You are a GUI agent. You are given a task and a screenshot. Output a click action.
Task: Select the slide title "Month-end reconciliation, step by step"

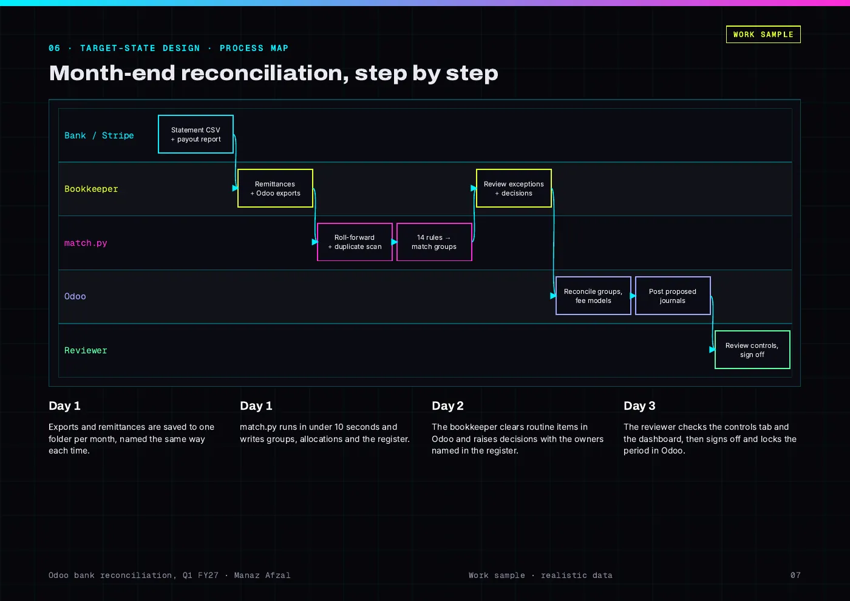273,73
